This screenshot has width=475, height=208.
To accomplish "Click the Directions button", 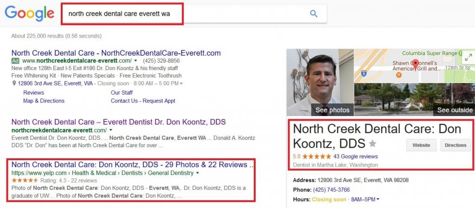I will click(x=456, y=145).
